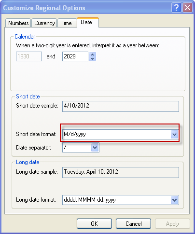Open the Short date format dropdown arrow
195x234 pixels.
point(175,134)
